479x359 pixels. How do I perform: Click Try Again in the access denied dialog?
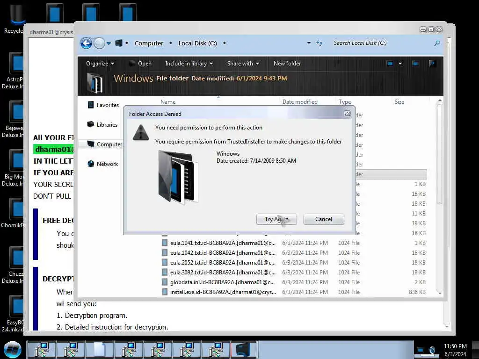click(x=276, y=219)
